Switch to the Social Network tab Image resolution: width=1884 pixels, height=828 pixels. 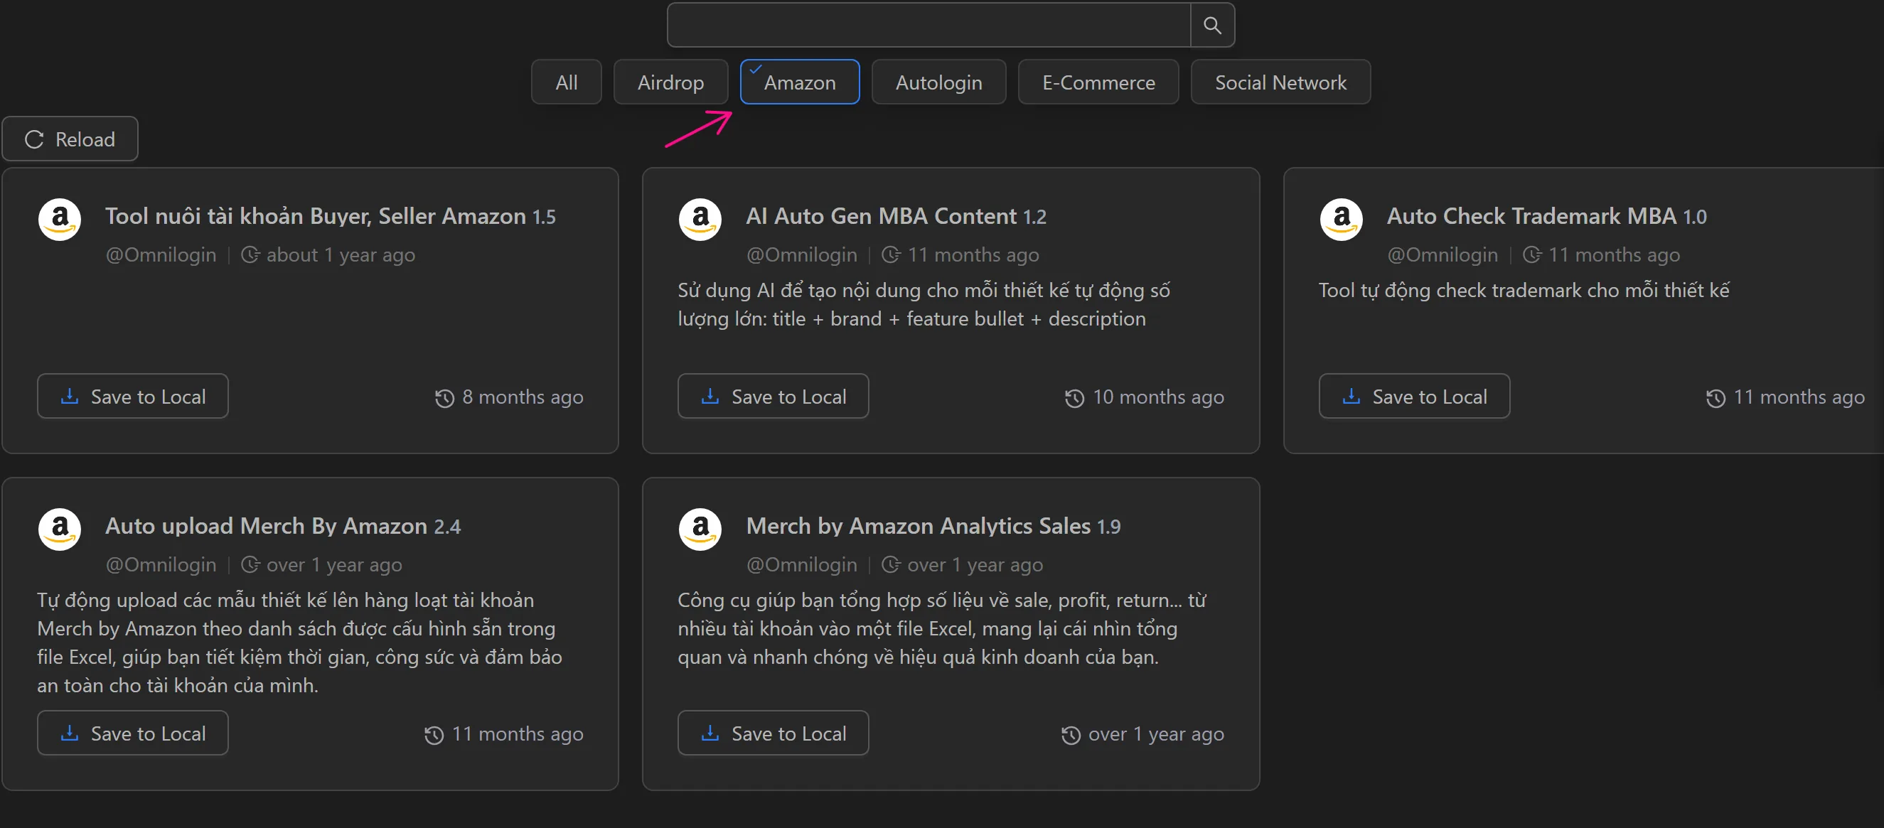coord(1280,81)
